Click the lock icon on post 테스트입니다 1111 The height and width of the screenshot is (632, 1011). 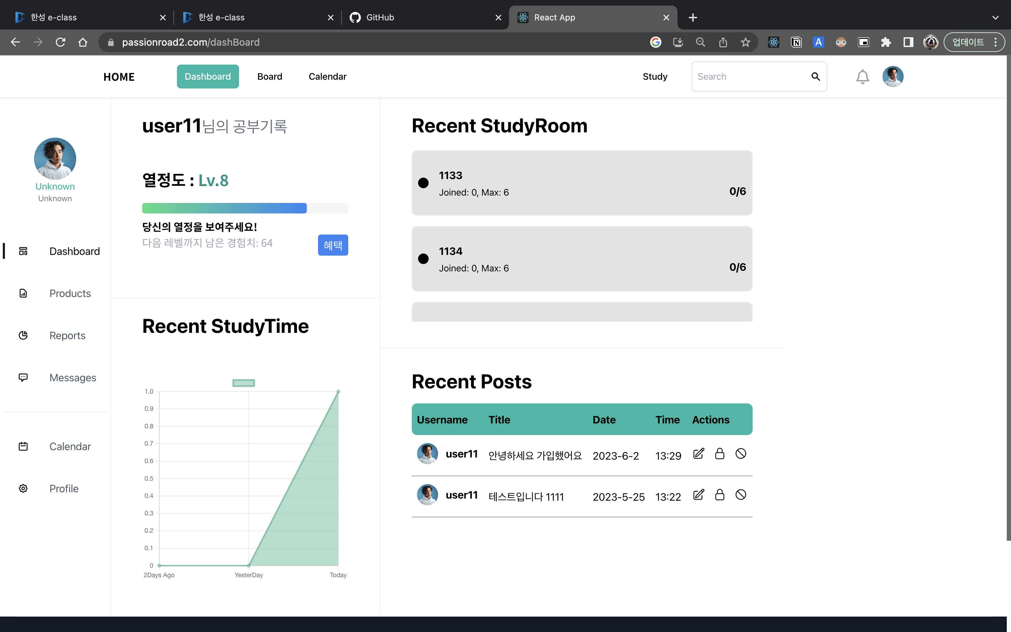tap(719, 494)
